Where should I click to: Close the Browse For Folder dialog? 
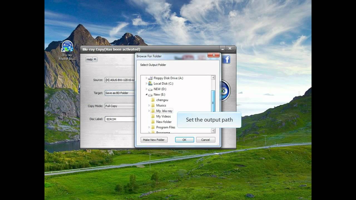click(214, 55)
